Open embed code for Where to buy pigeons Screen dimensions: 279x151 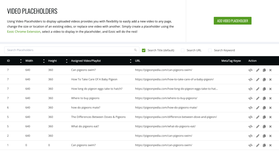250,98
